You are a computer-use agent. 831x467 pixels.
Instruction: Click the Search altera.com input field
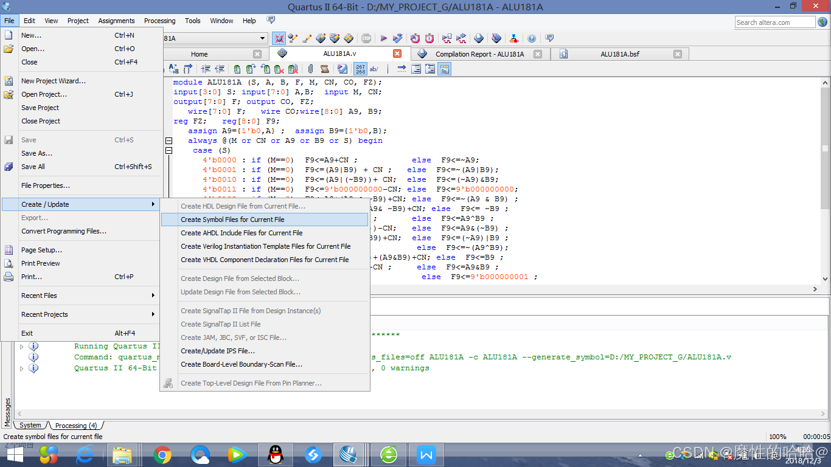click(x=774, y=22)
